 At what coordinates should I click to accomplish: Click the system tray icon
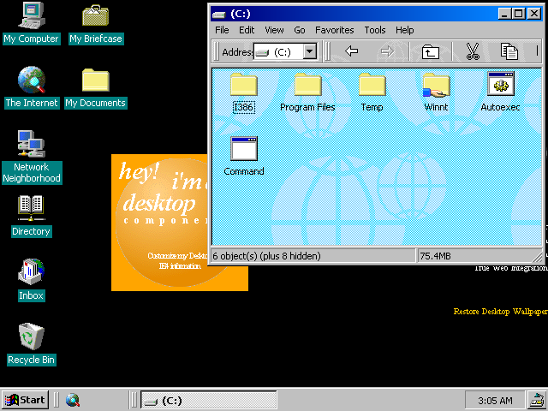point(537,400)
